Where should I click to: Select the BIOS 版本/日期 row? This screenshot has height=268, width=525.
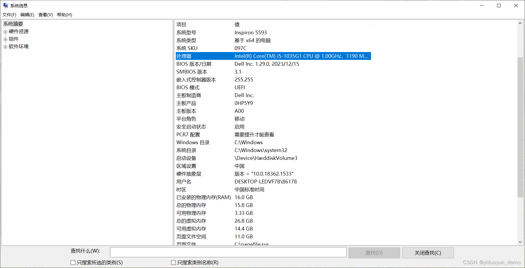[273, 64]
